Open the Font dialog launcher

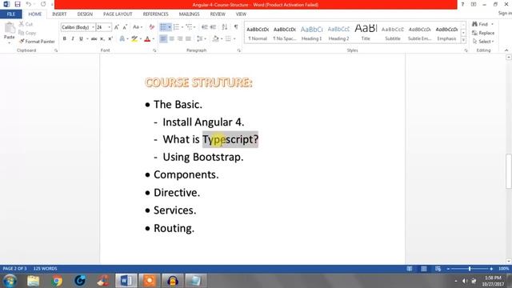154,50
